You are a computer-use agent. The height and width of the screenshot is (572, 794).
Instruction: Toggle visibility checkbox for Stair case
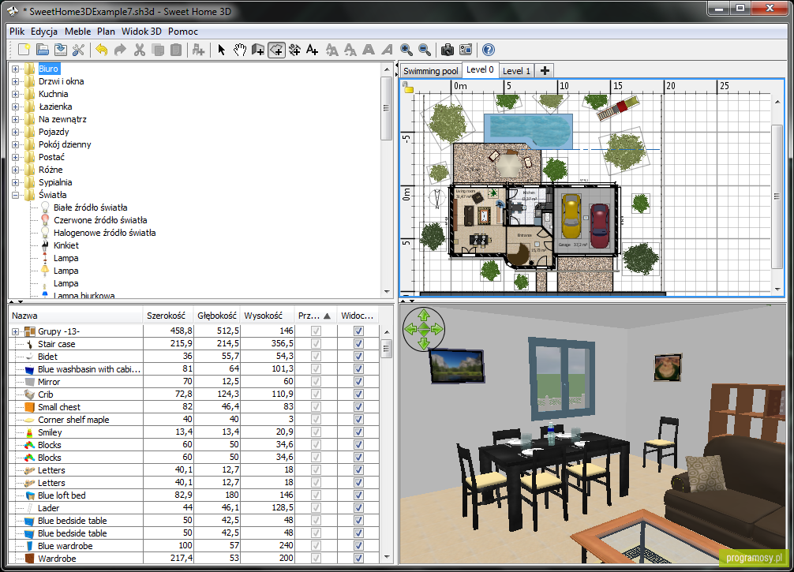click(358, 344)
